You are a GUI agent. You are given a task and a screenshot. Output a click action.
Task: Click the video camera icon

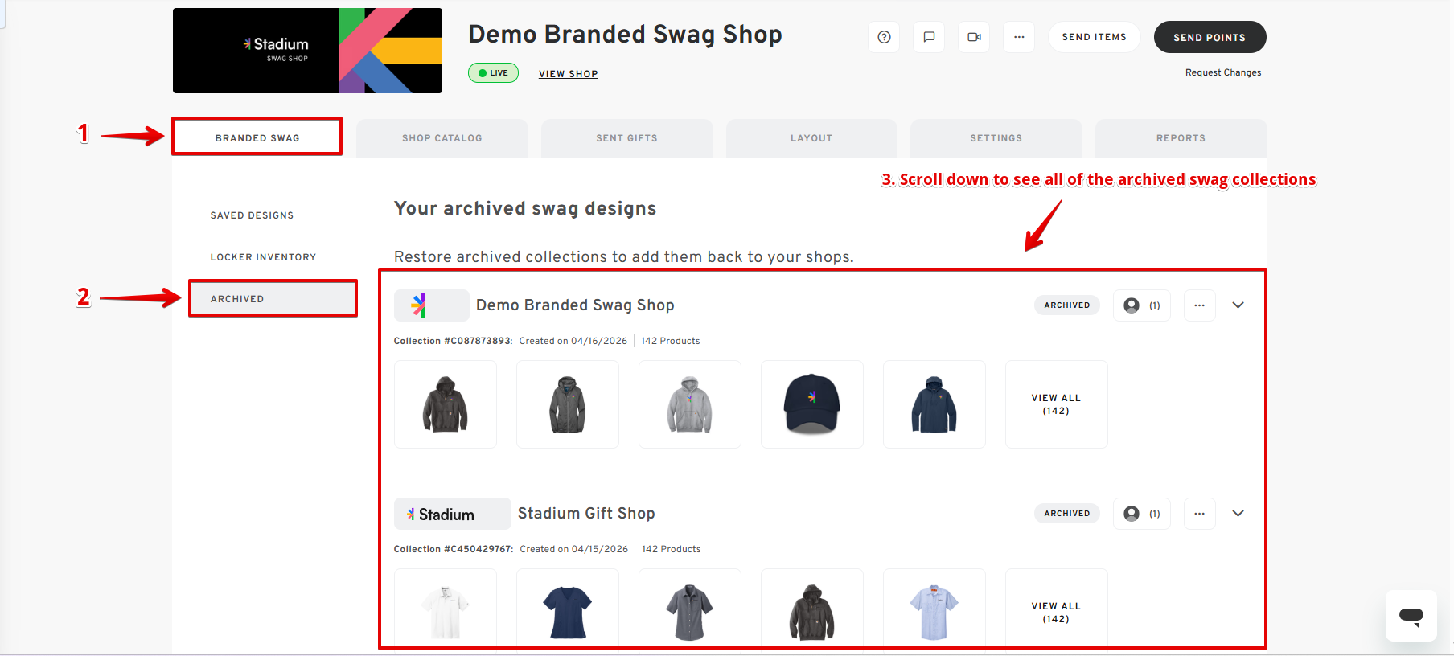(x=974, y=37)
